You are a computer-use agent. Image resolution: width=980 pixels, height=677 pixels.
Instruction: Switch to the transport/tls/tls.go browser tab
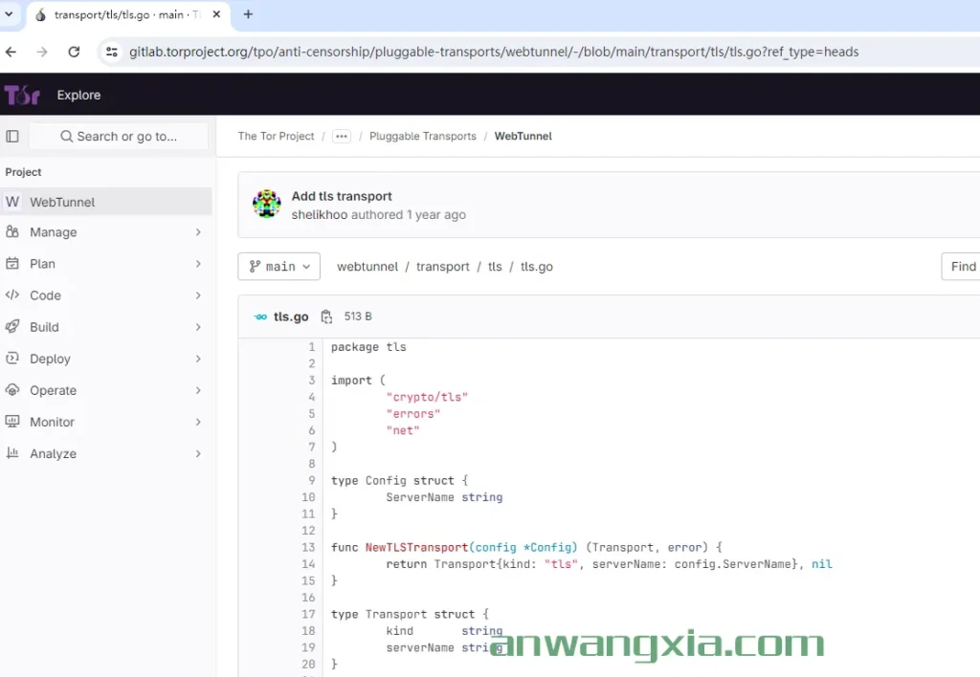(x=127, y=14)
